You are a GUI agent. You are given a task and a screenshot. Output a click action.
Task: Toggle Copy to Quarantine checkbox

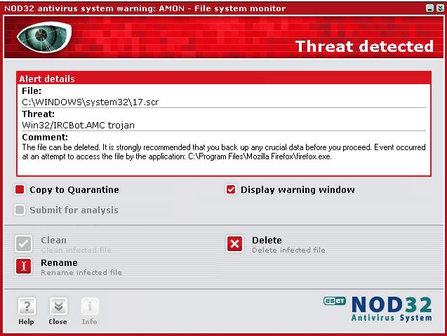[20, 189]
